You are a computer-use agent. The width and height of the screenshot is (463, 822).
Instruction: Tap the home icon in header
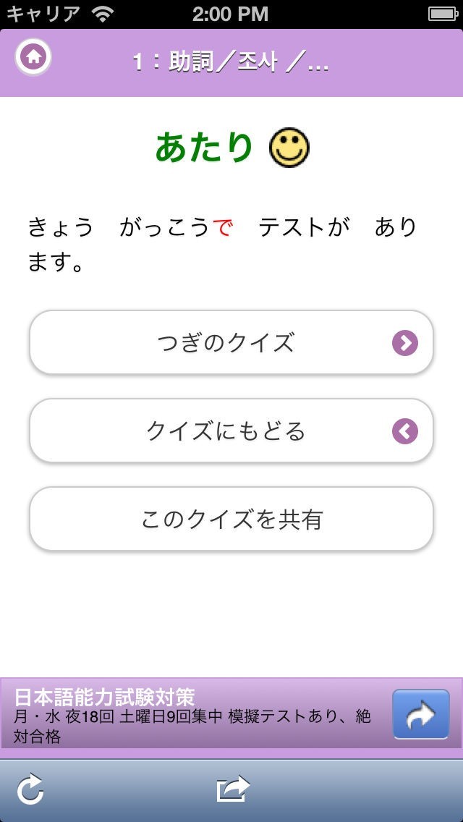click(33, 57)
